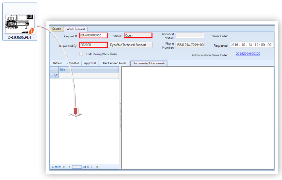This screenshot has width=282, height=180.
Task: Click the Requested date-time field
Action: pos(251,45)
